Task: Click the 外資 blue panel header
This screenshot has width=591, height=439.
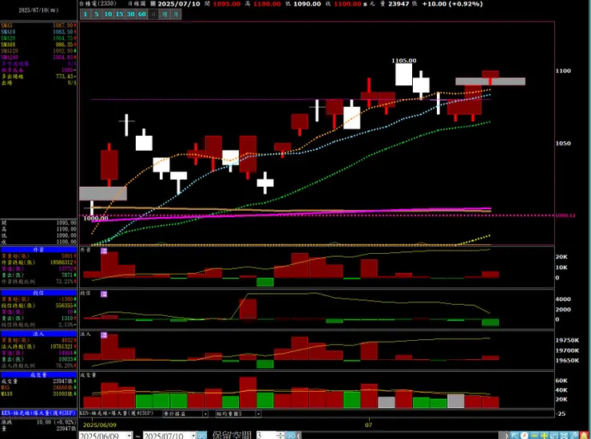Action: tap(38, 250)
